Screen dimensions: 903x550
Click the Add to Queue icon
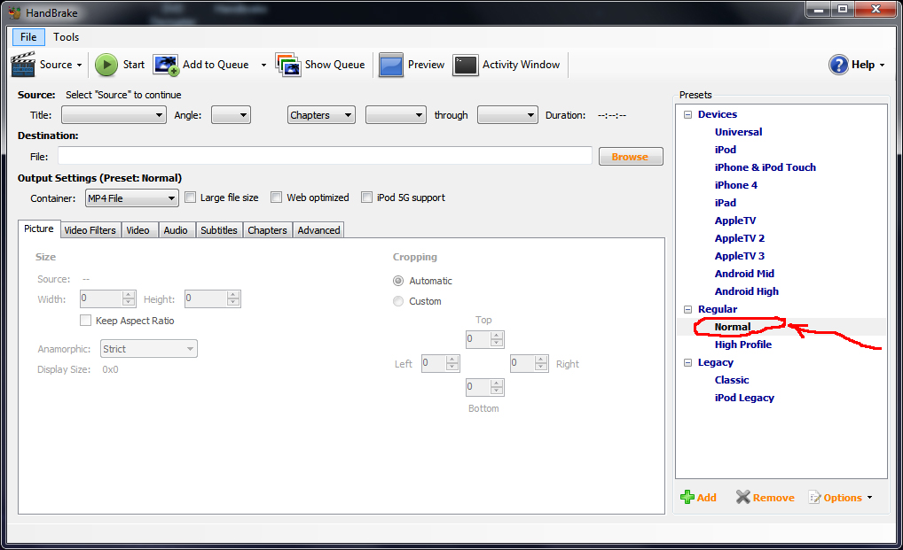166,65
